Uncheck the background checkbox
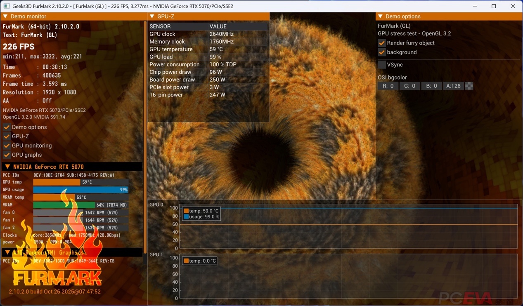The width and height of the screenshot is (523, 306). tap(382, 52)
